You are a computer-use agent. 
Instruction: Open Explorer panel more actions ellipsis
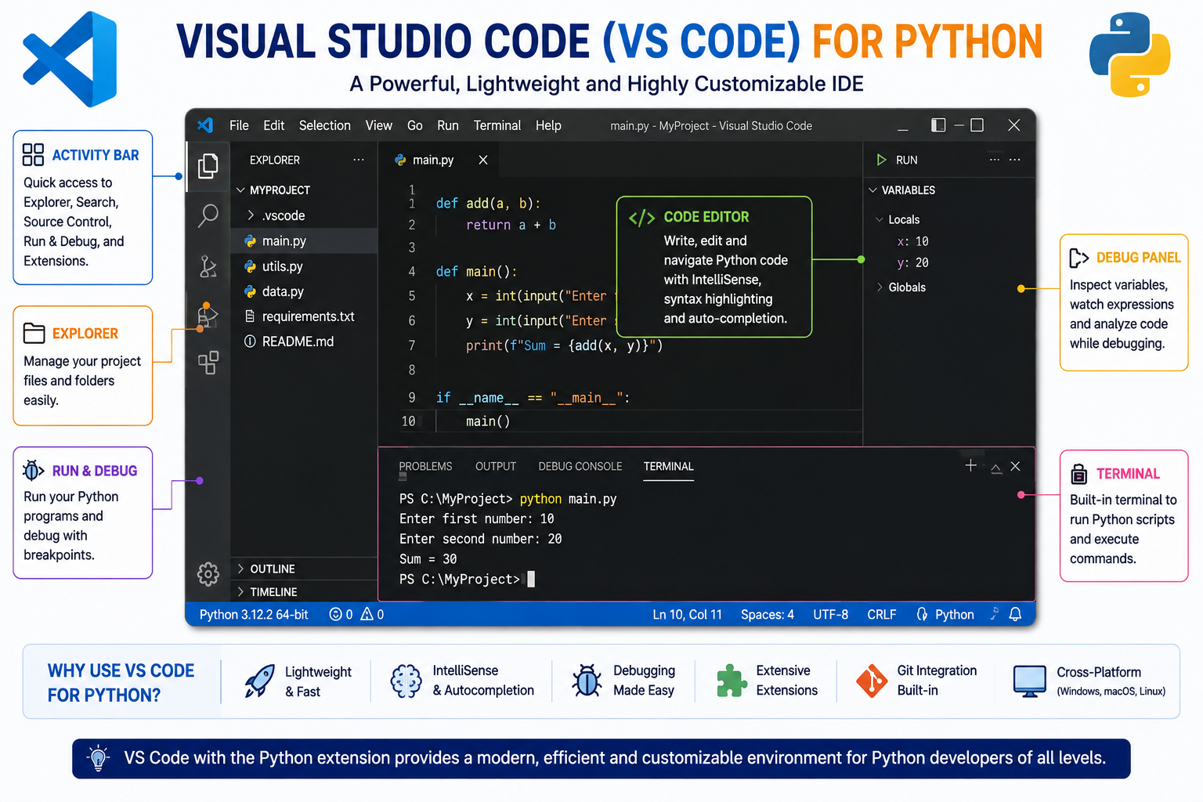(359, 160)
